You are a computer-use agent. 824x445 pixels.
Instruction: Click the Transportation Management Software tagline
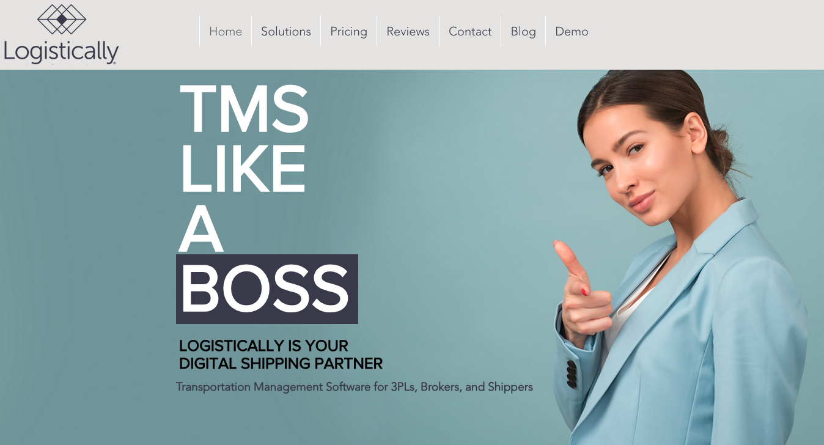pyautogui.click(x=355, y=387)
